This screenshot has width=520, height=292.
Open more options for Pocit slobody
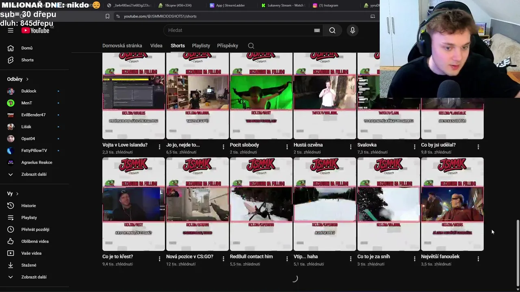coord(287,147)
